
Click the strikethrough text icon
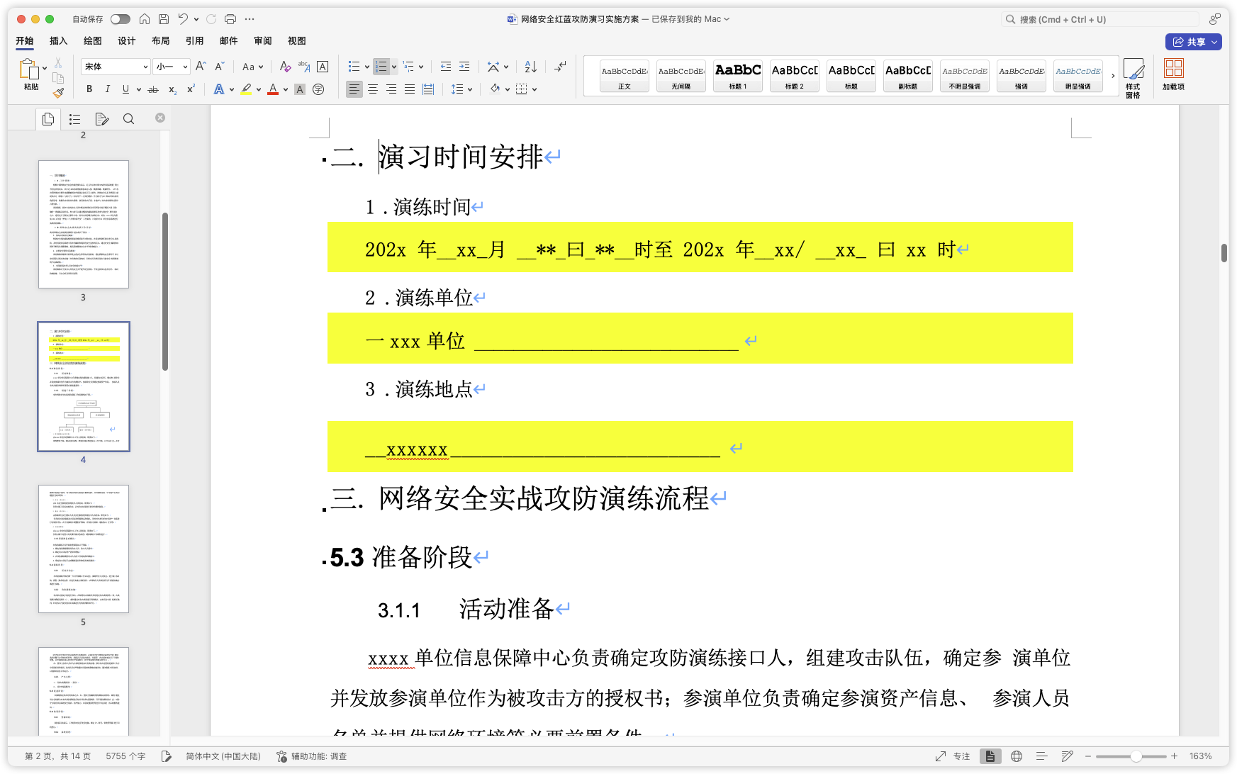point(152,89)
